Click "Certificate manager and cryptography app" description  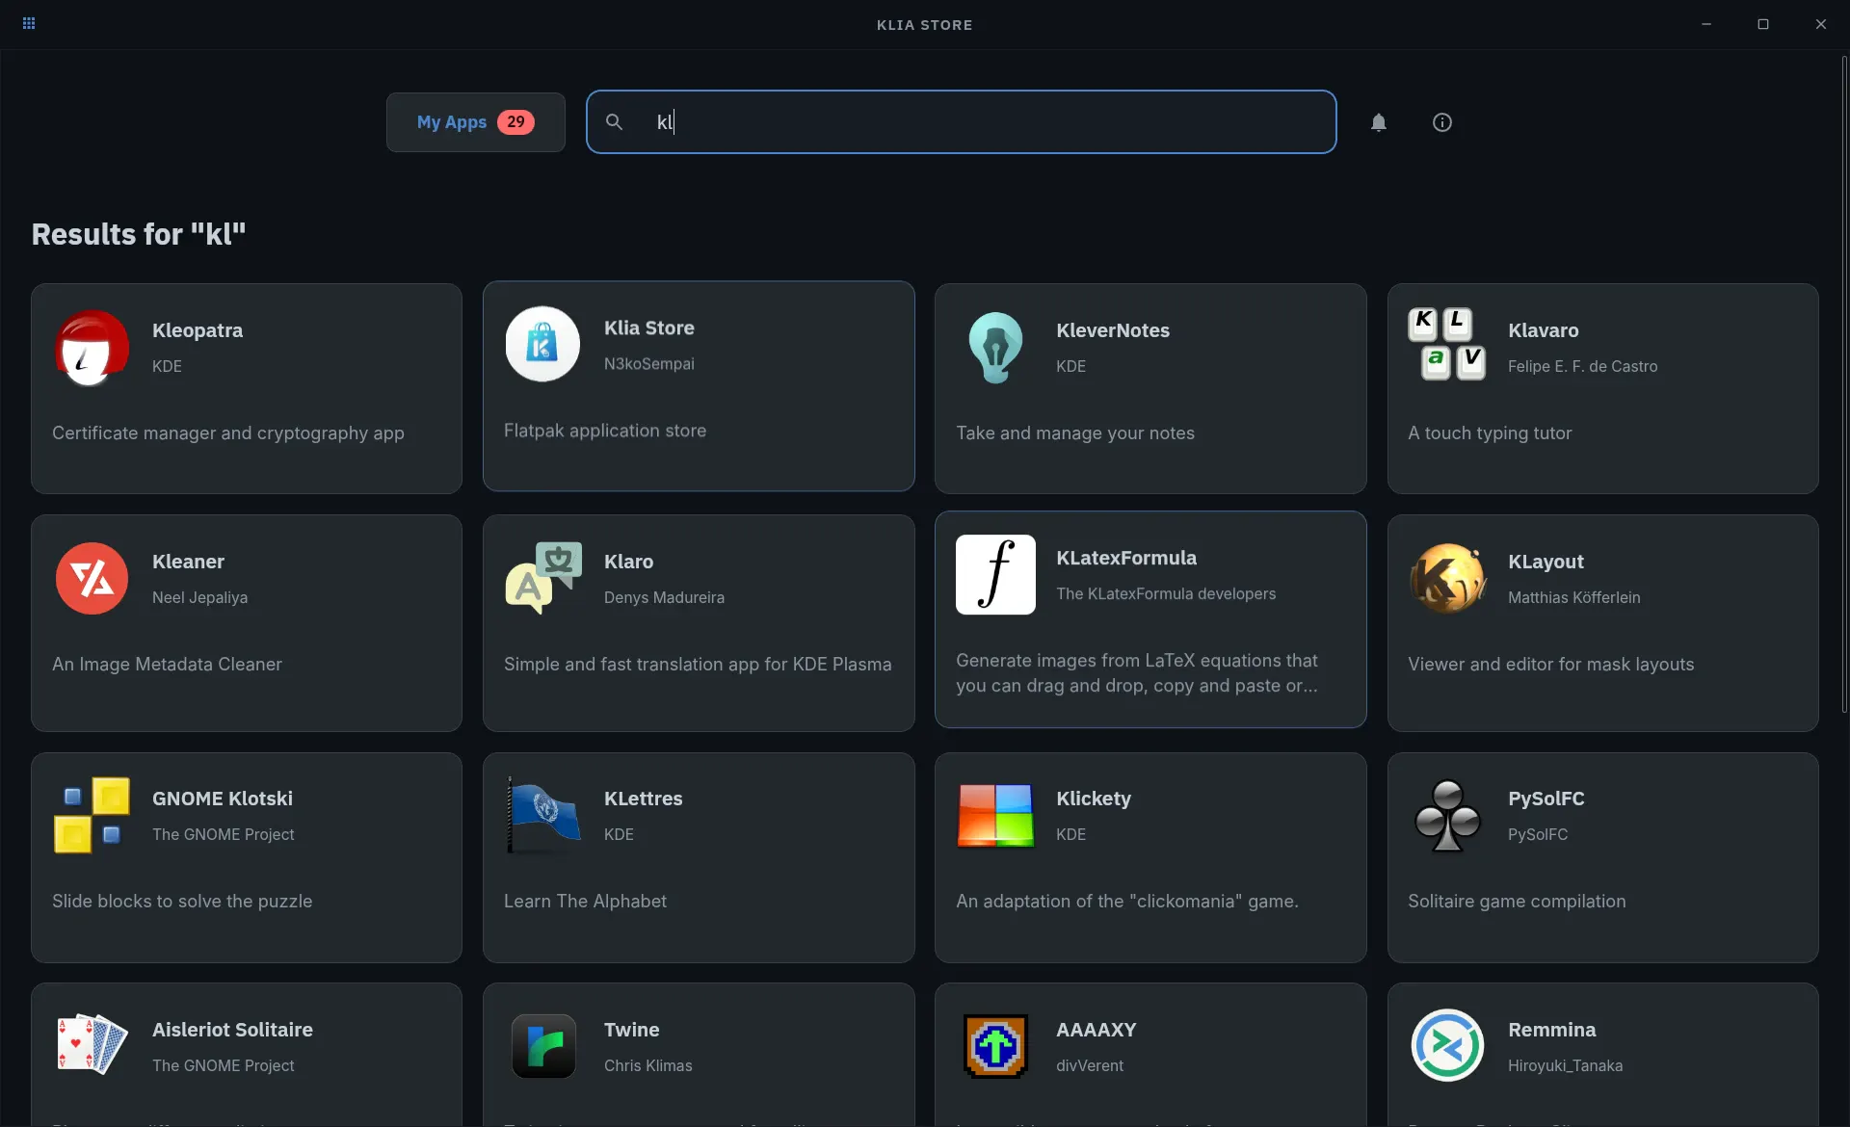point(228,433)
